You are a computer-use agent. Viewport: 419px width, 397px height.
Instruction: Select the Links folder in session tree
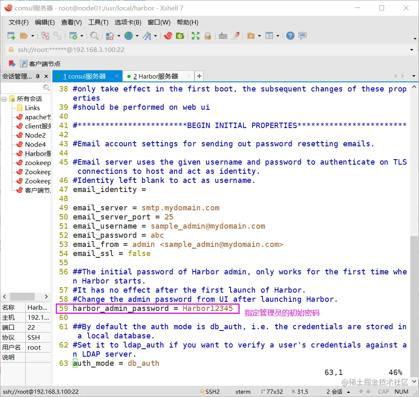click(x=32, y=108)
